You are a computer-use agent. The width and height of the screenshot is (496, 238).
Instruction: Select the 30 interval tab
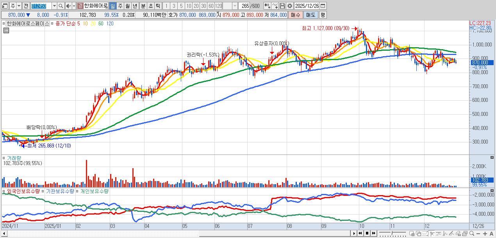point(203,6)
